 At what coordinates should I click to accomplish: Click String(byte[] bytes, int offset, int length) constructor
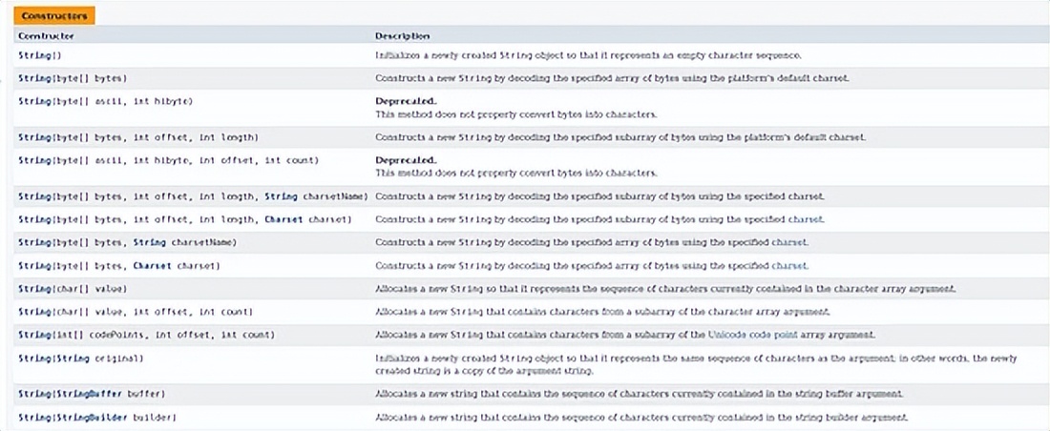pyautogui.click(x=33, y=137)
